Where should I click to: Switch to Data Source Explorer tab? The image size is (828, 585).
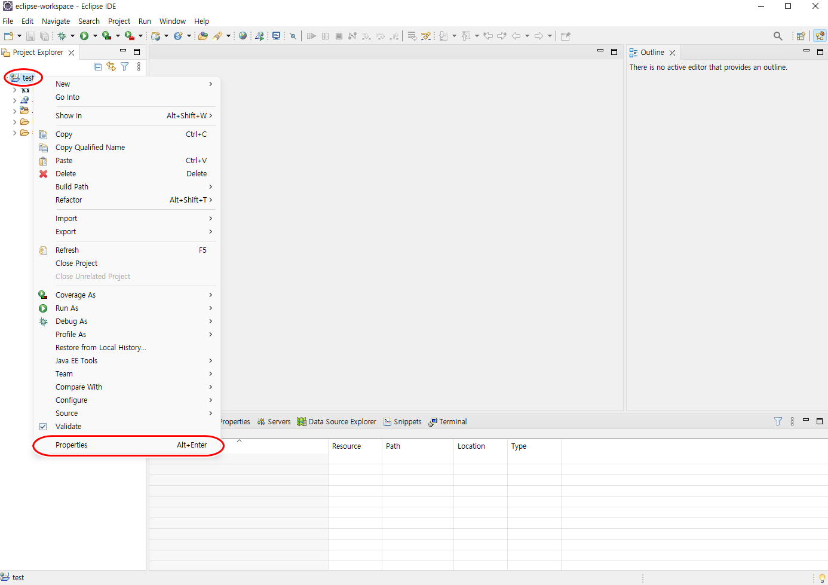click(337, 422)
